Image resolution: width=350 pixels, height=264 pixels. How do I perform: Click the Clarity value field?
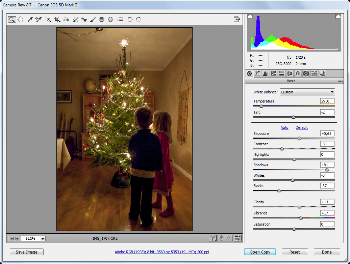click(x=327, y=202)
